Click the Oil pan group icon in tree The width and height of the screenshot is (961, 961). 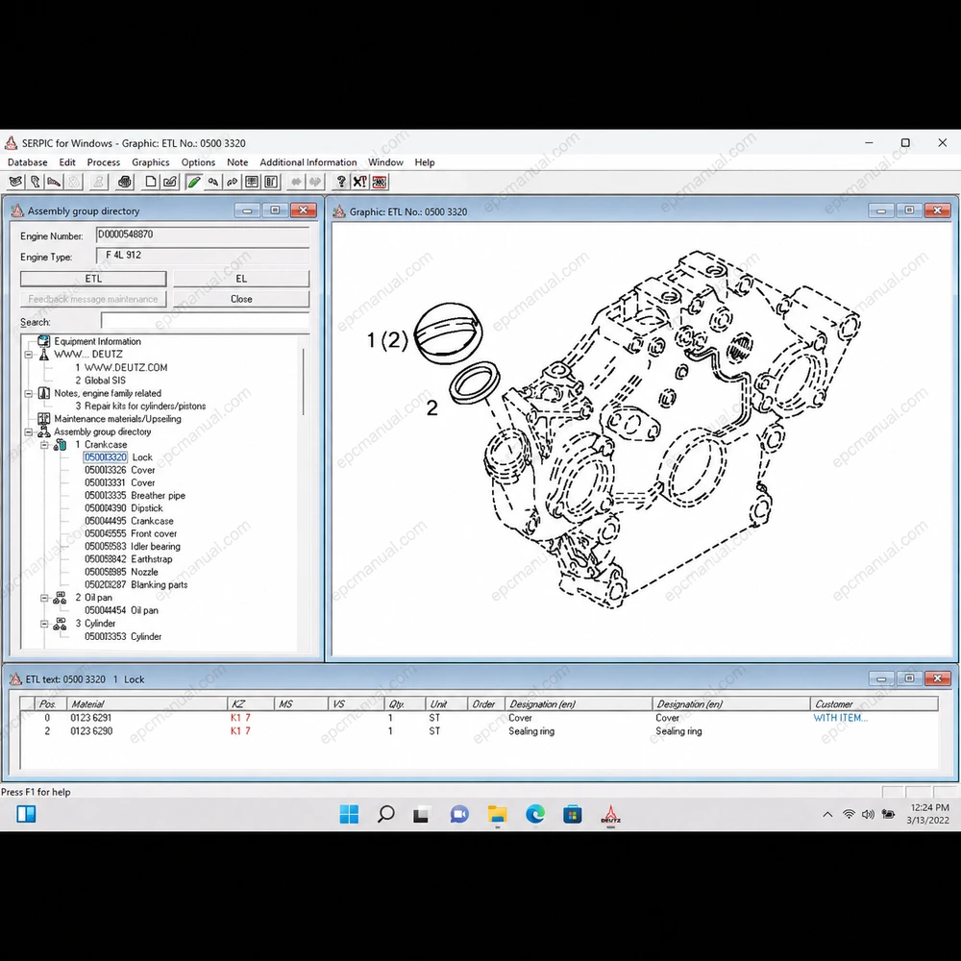(x=60, y=598)
